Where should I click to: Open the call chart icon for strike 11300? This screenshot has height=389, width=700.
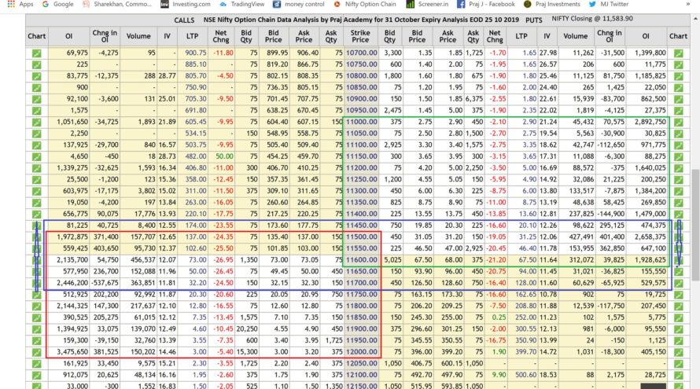point(37,191)
